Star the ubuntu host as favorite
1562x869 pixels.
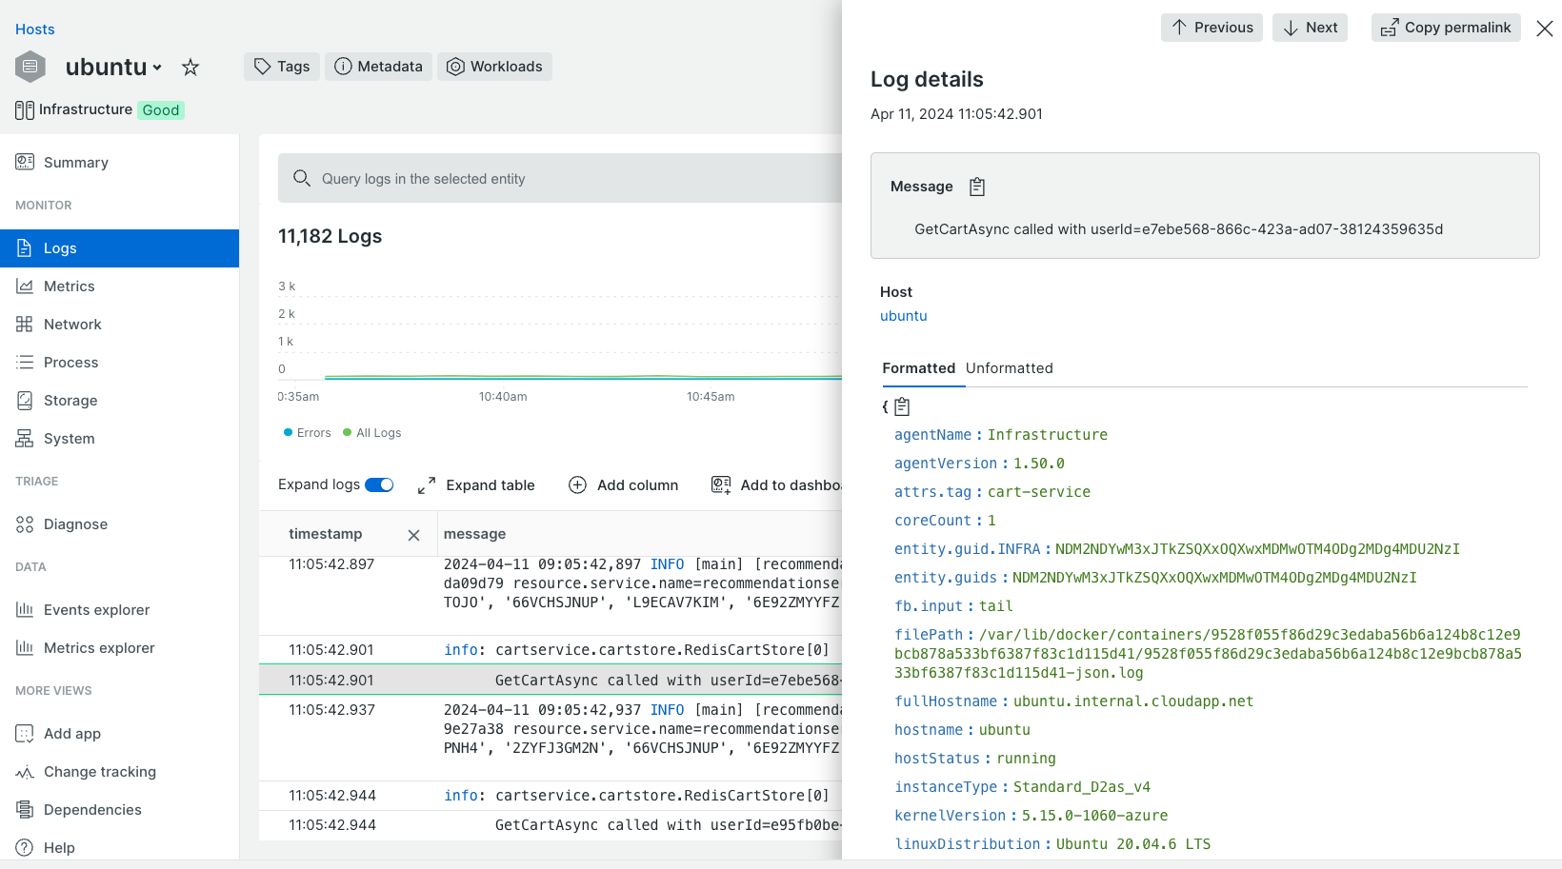[x=190, y=67]
